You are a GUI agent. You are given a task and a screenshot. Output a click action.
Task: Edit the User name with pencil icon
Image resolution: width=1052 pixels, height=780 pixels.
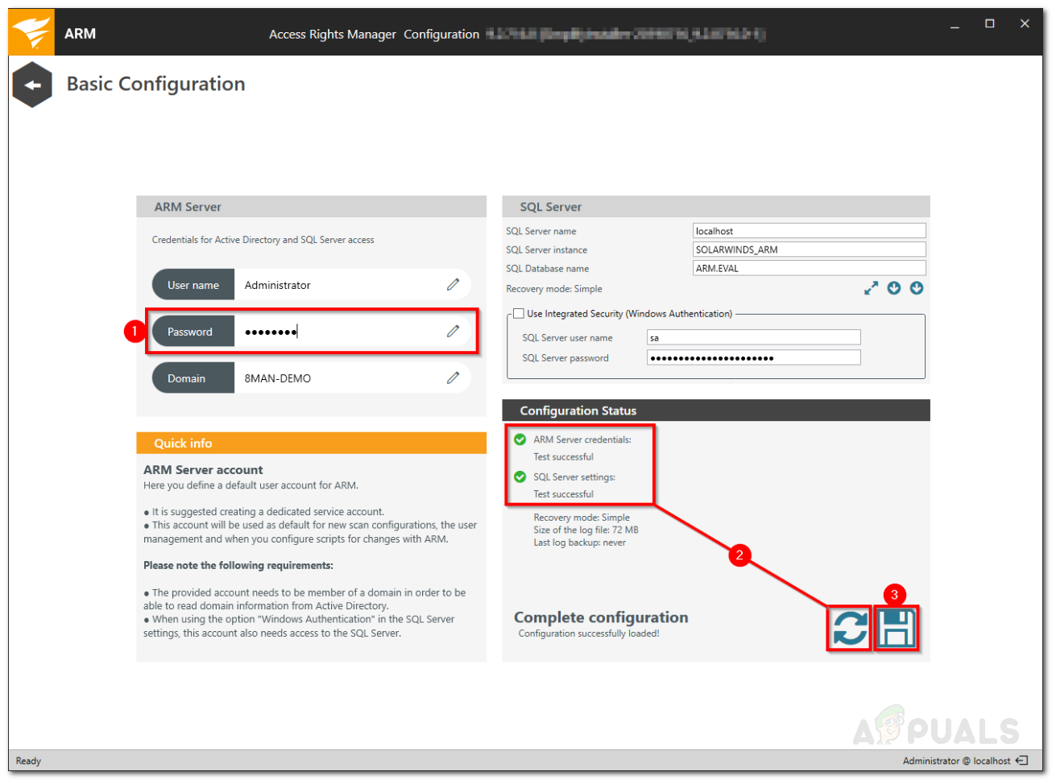454,284
